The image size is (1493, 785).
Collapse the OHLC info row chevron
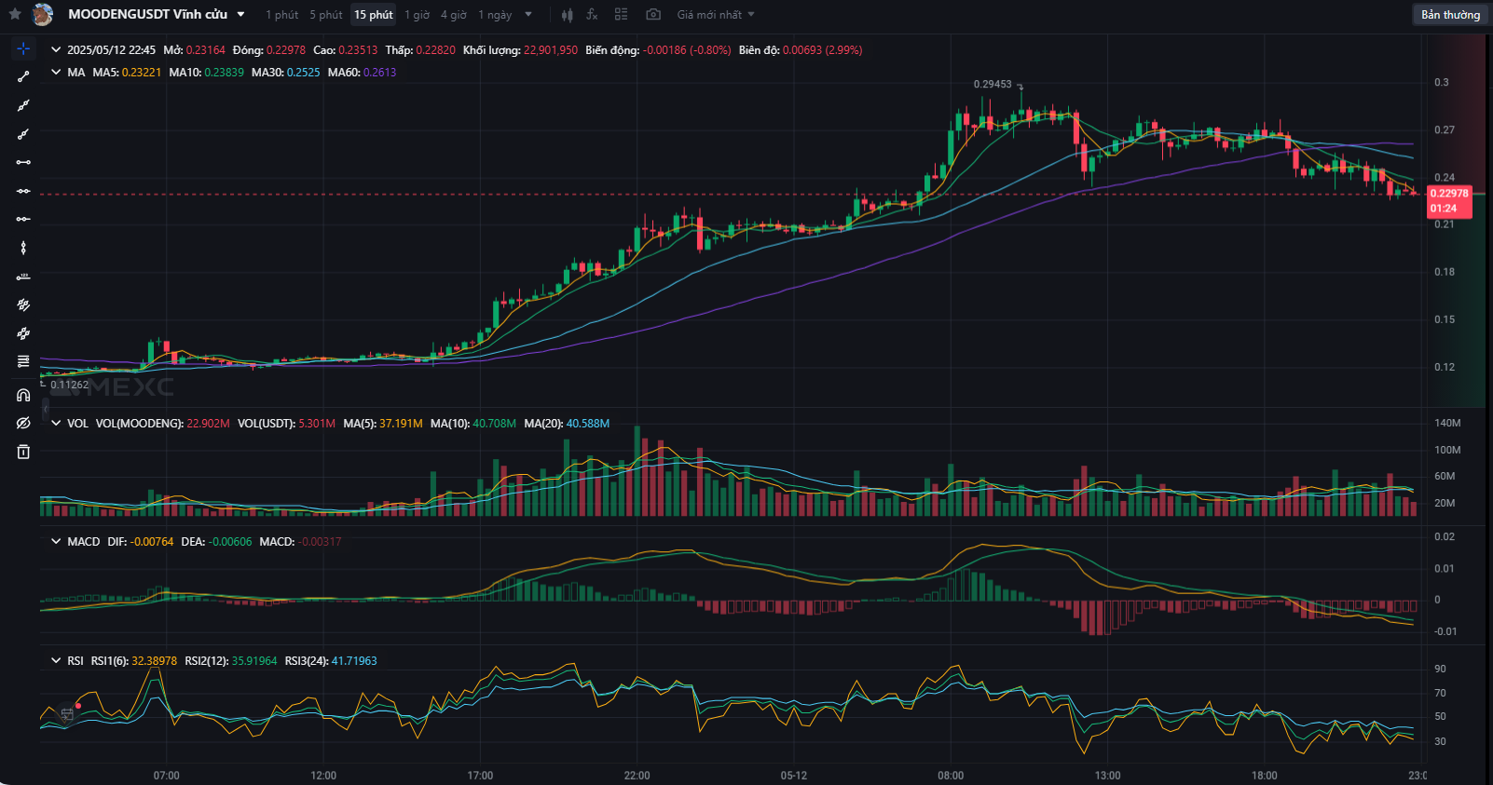pyautogui.click(x=56, y=50)
